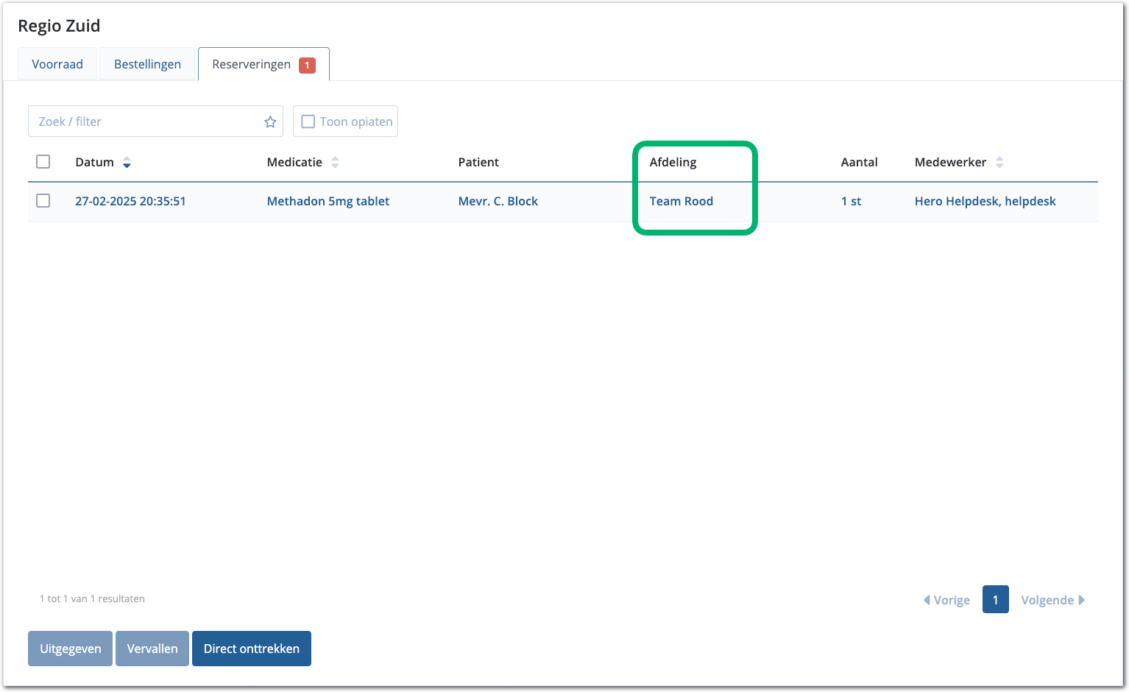Check the select-all header checkbox

coord(43,162)
